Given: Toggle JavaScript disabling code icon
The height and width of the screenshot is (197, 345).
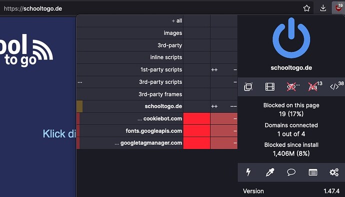Looking at the screenshot, I should coord(335,86).
